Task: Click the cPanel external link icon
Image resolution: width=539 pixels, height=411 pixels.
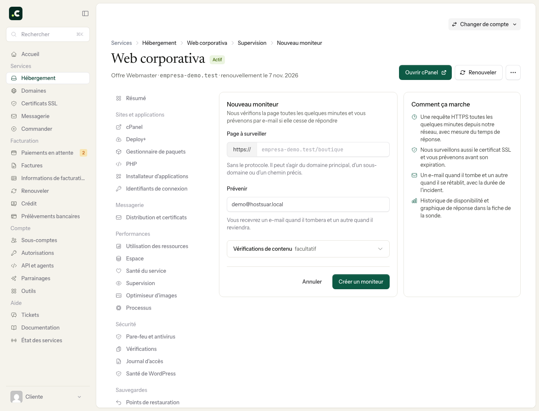Action: click(x=119, y=127)
